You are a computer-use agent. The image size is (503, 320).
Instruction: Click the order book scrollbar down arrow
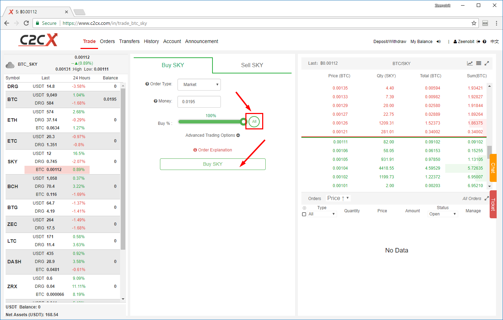(x=489, y=186)
